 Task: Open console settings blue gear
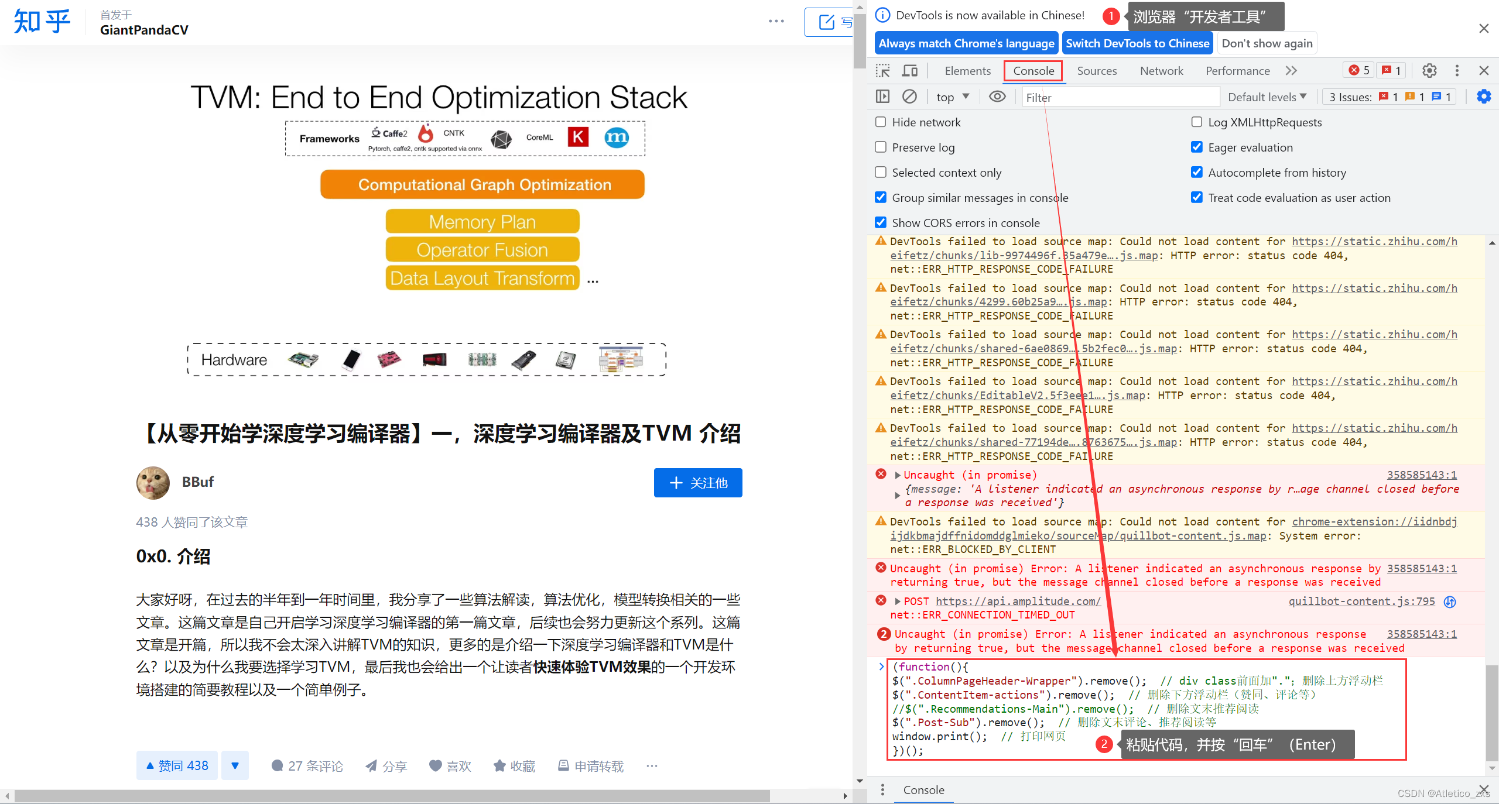pyautogui.click(x=1484, y=97)
